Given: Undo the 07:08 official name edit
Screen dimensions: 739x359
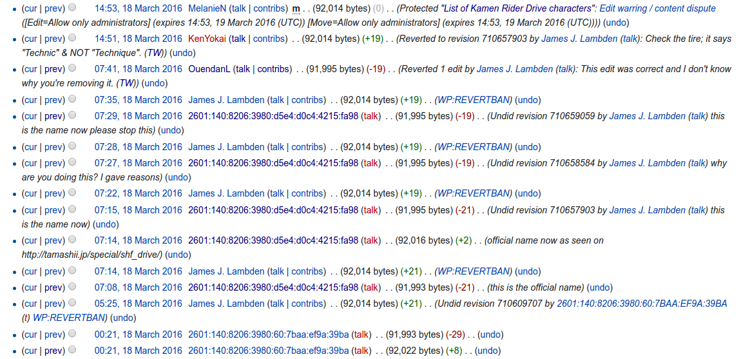Looking at the screenshot, I should [600, 287].
